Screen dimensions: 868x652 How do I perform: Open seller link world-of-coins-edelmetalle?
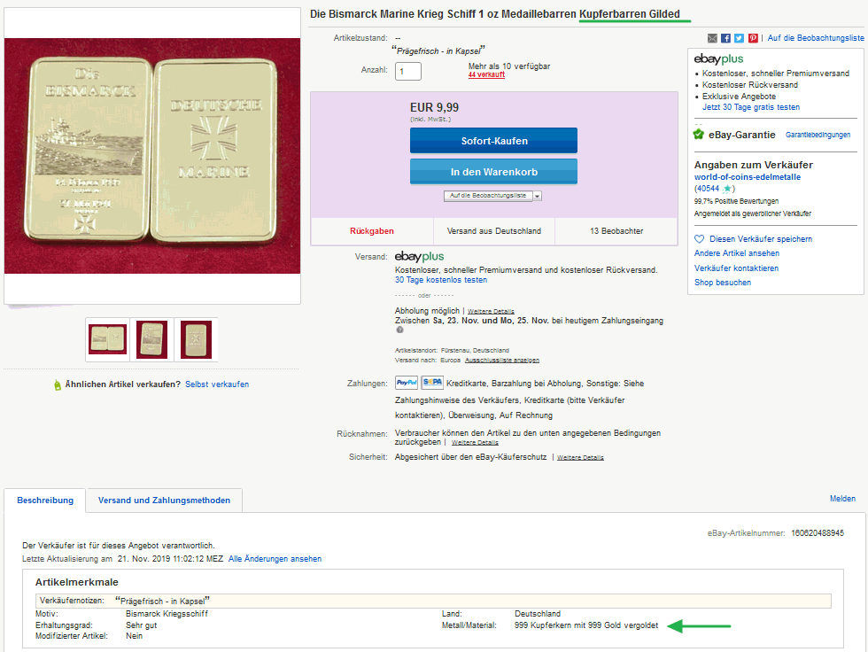pos(748,177)
